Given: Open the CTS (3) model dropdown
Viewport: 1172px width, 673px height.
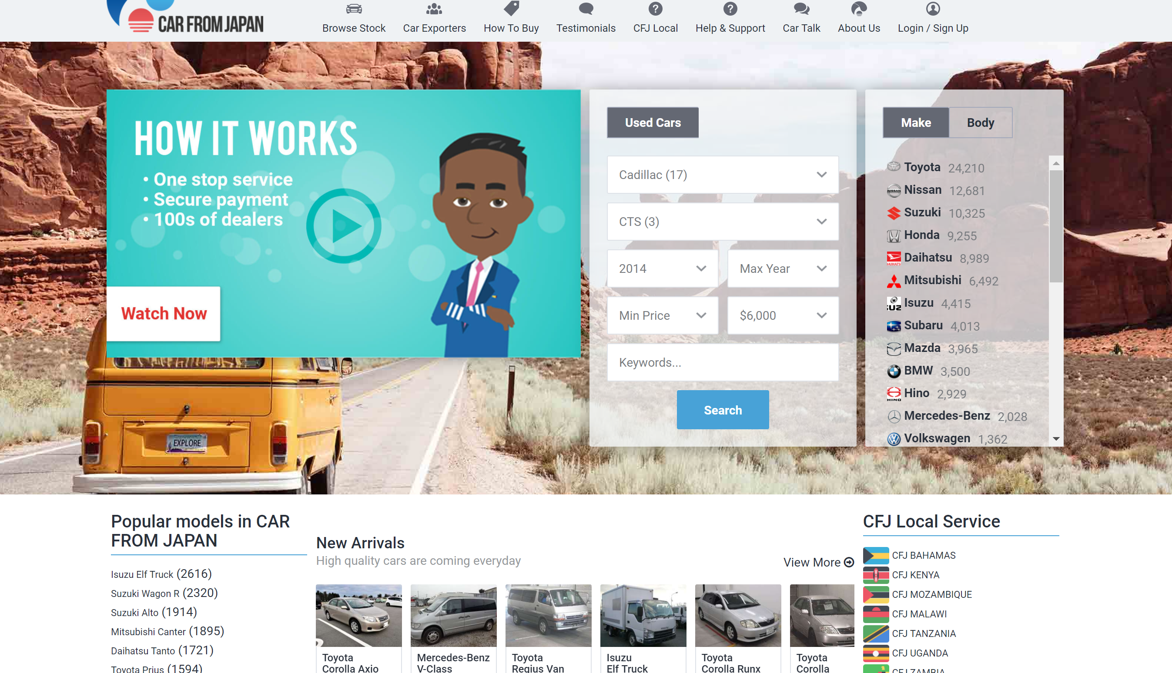Looking at the screenshot, I should click(x=722, y=222).
